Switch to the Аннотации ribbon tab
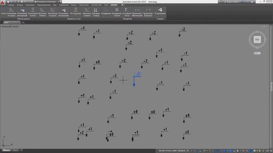The width and height of the screenshot is (273, 153). pos(30,5)
